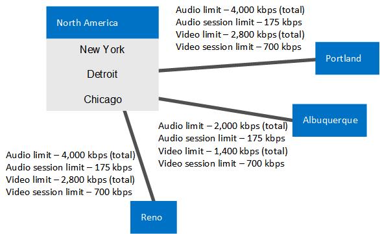Select the link line to Albuquerque
Image resolution: width=380 pixels, height=234 pixels.
[226, 109]
